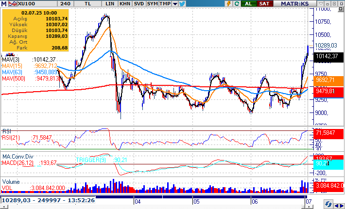Image resolution: width=345 pixels, height=209 pixels.
Task: Click the MAV(3) indicator label
Action: coord(11,60)
